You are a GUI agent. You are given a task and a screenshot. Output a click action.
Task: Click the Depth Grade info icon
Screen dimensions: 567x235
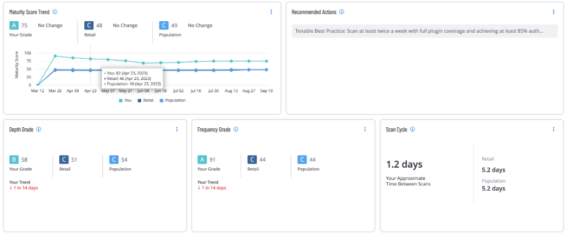[x=39, y=129]
